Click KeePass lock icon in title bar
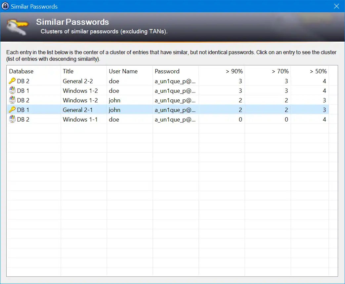This screenshot has width=345, height=284. tap(5, 6)
